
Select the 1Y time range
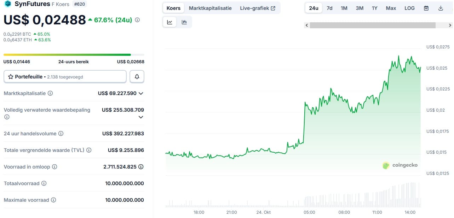click(374, 8)
